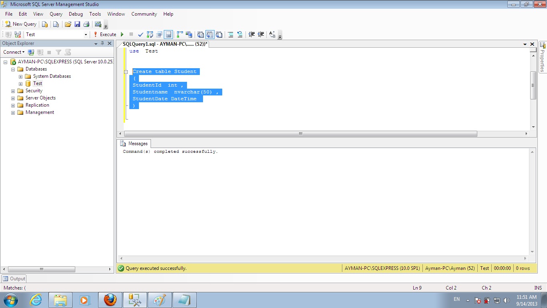Image resolution: width=547 pixels, height=308 pixels.
Task: Collapse the AYMAN-PC\SQLEXPRESS server node
Action: click(6, 62)
